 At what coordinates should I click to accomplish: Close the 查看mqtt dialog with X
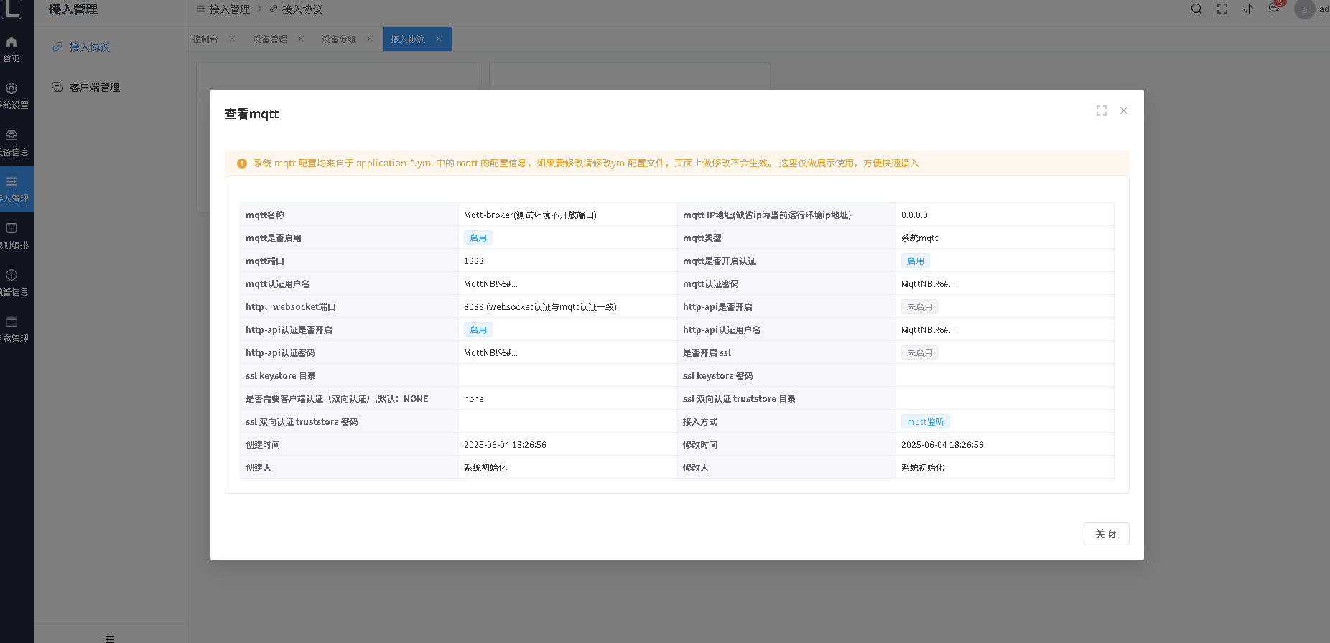pos(1124,111)
